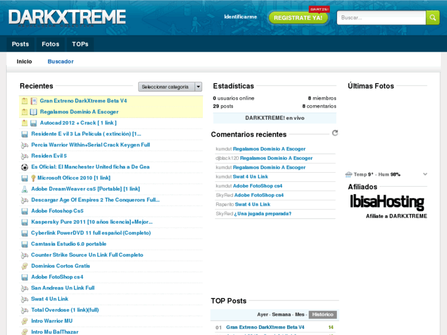Screen dimensions: 447x335
Task: Click gamepad icon next to Age Of Empires 2
Action: pyautogui.click(x=25, y=200)
